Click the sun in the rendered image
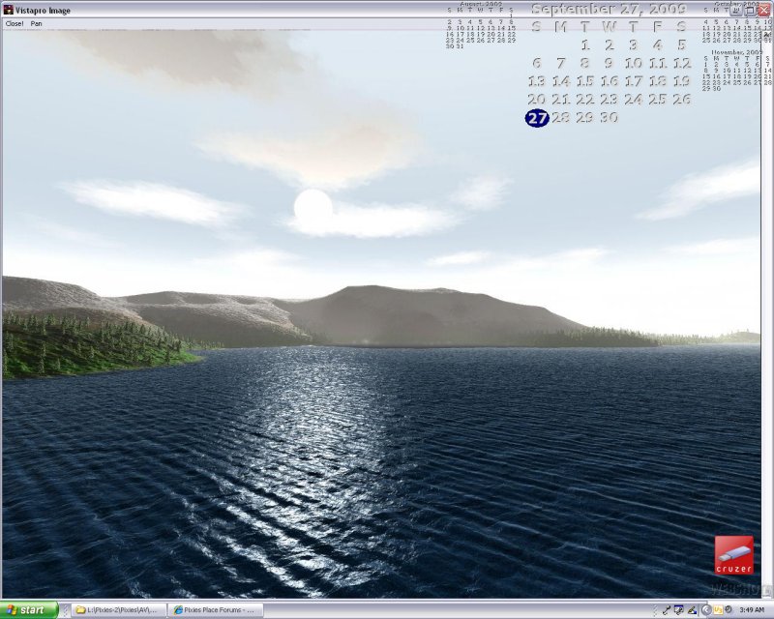The height and width of the screenshot is (619, 774). pos(313,206)
